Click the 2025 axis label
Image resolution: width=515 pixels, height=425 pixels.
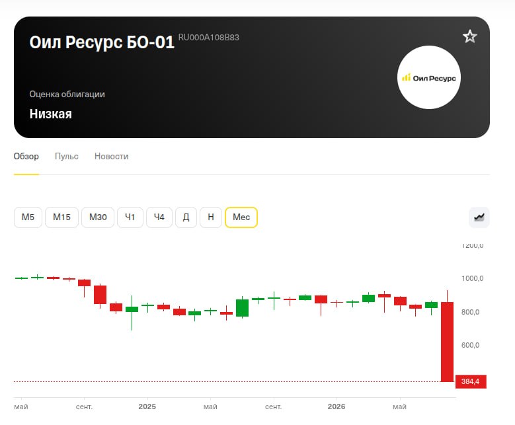147,406
